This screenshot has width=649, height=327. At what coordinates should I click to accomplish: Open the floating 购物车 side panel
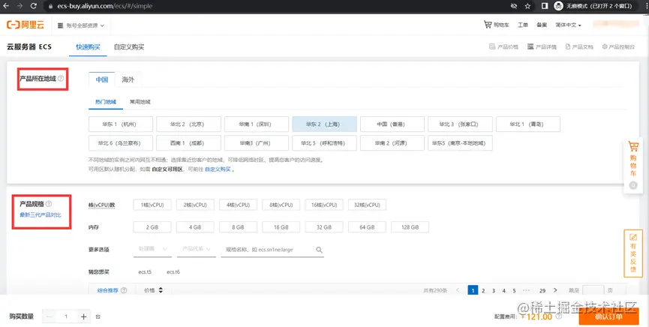(x=633, y=165)
